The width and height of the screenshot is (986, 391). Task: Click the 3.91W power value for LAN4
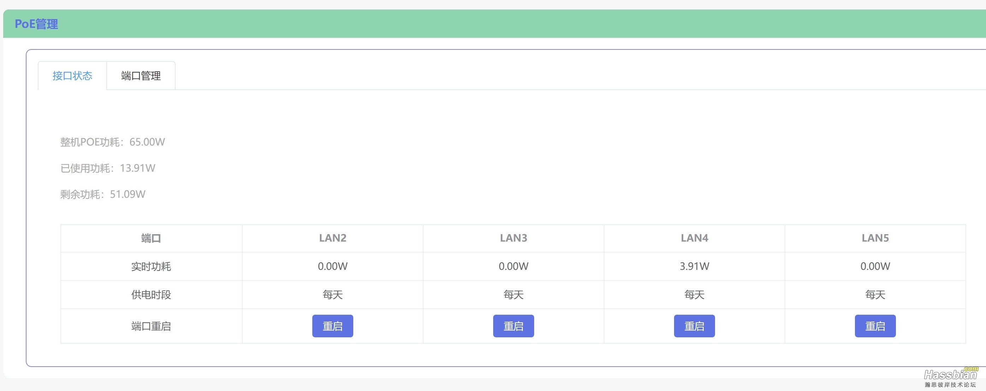(x=694, y=266)
